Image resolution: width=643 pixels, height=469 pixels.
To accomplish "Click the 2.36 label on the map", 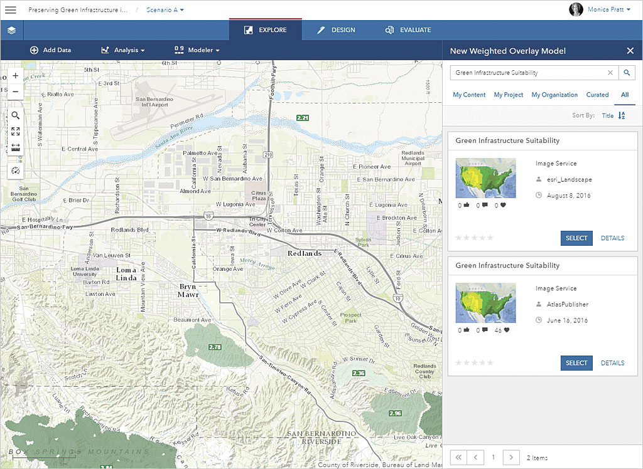I will [359, 373].
